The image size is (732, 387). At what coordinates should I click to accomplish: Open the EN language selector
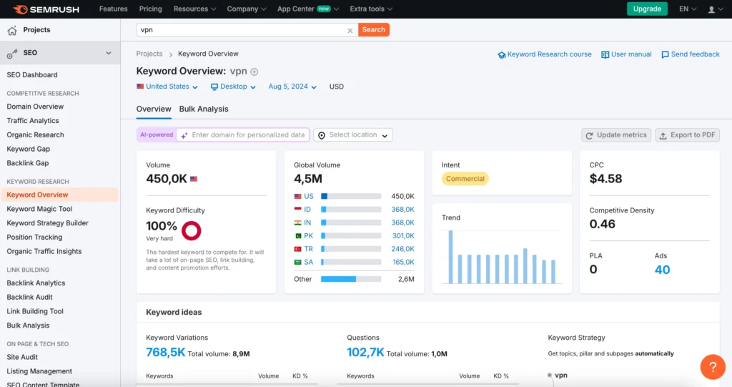[x=688, y=9]
